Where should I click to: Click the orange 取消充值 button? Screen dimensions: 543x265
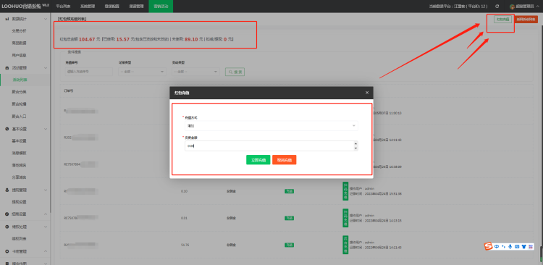coord(285,160)
